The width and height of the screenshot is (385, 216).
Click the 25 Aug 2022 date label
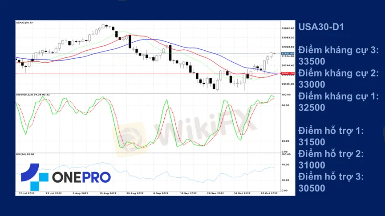135,193
